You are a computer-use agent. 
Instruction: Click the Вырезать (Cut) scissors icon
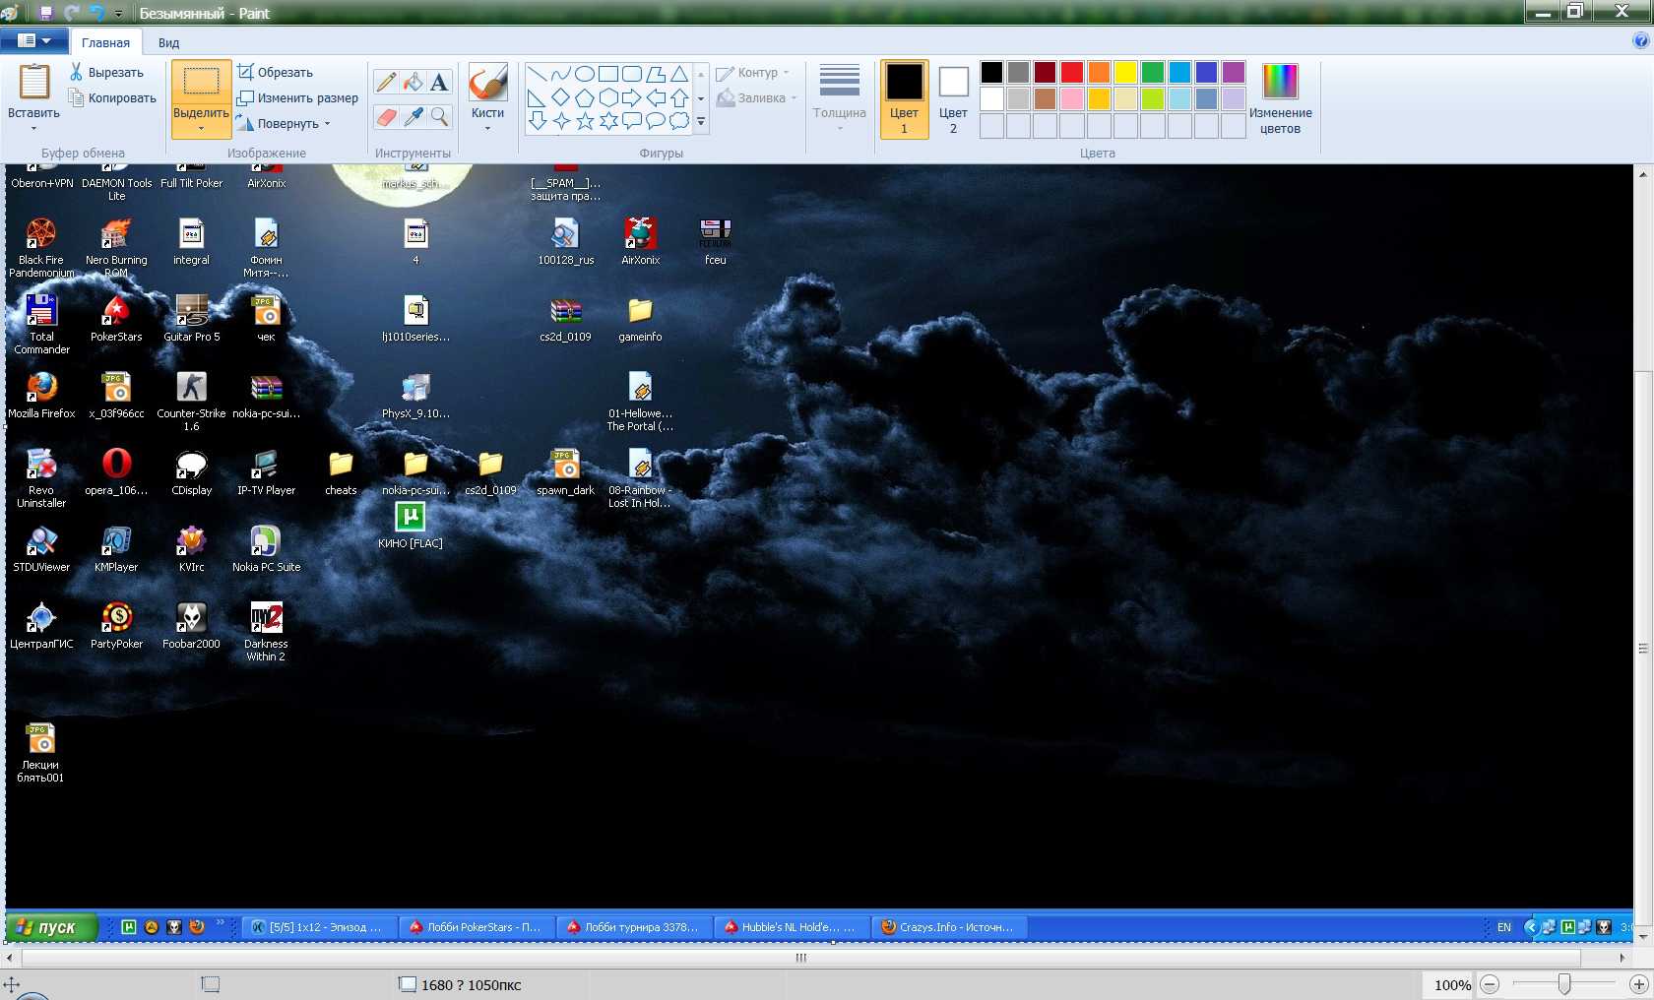click(77, 72)
